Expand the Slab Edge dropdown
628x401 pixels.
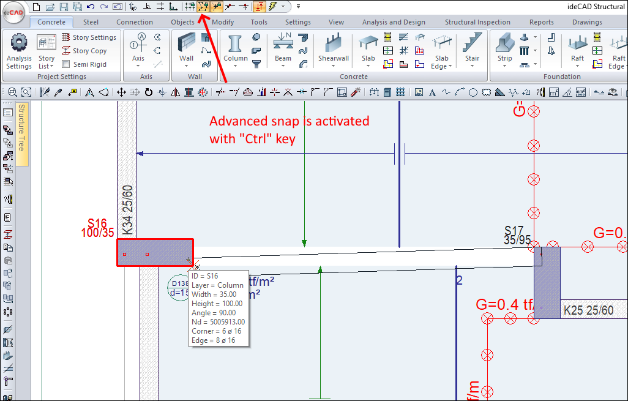click(450, 67)
